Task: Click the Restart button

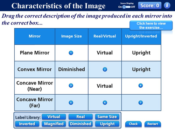Action: pyautogui.click(x=153, y=124)
